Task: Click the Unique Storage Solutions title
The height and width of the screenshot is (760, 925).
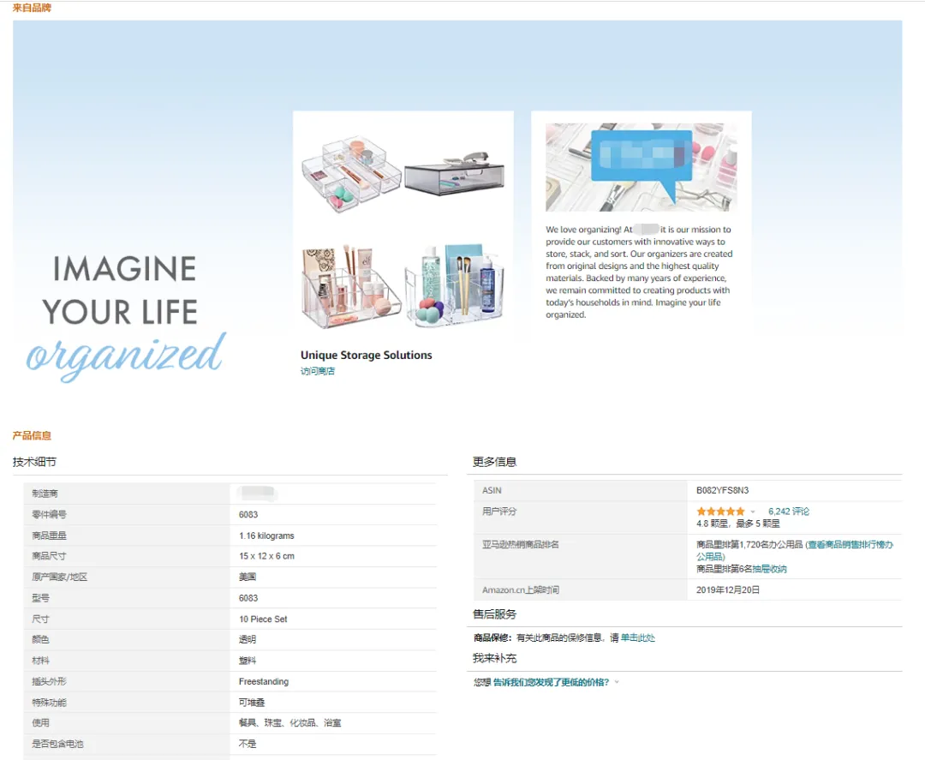Action: point(367,356)
